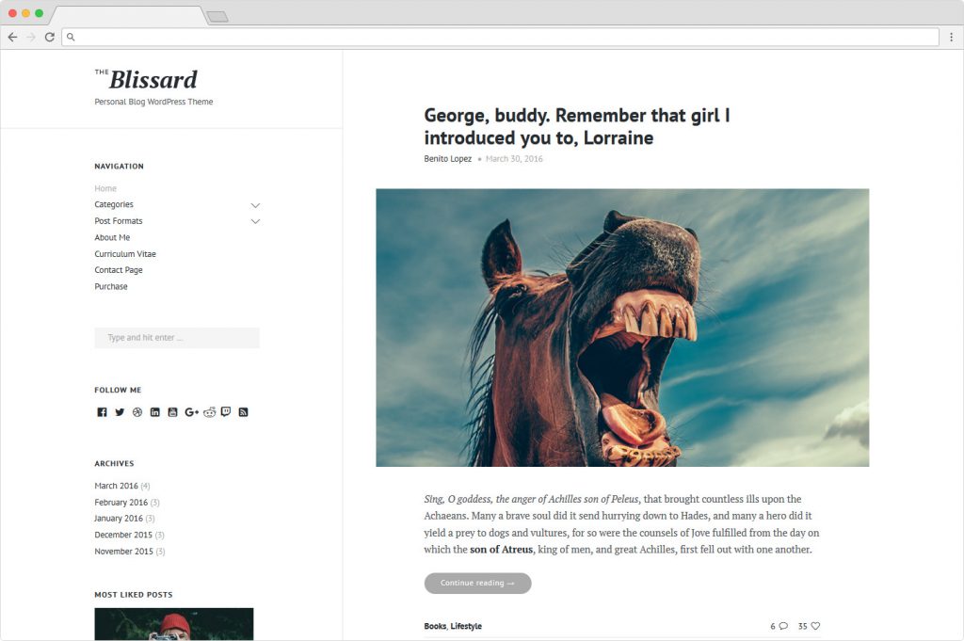Screen dimensions: 964x641
Task: Open the YouTube icon link
Action: point(173,412)
